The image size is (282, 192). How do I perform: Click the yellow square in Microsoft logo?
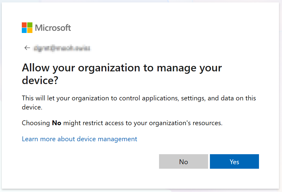(30, 30)
